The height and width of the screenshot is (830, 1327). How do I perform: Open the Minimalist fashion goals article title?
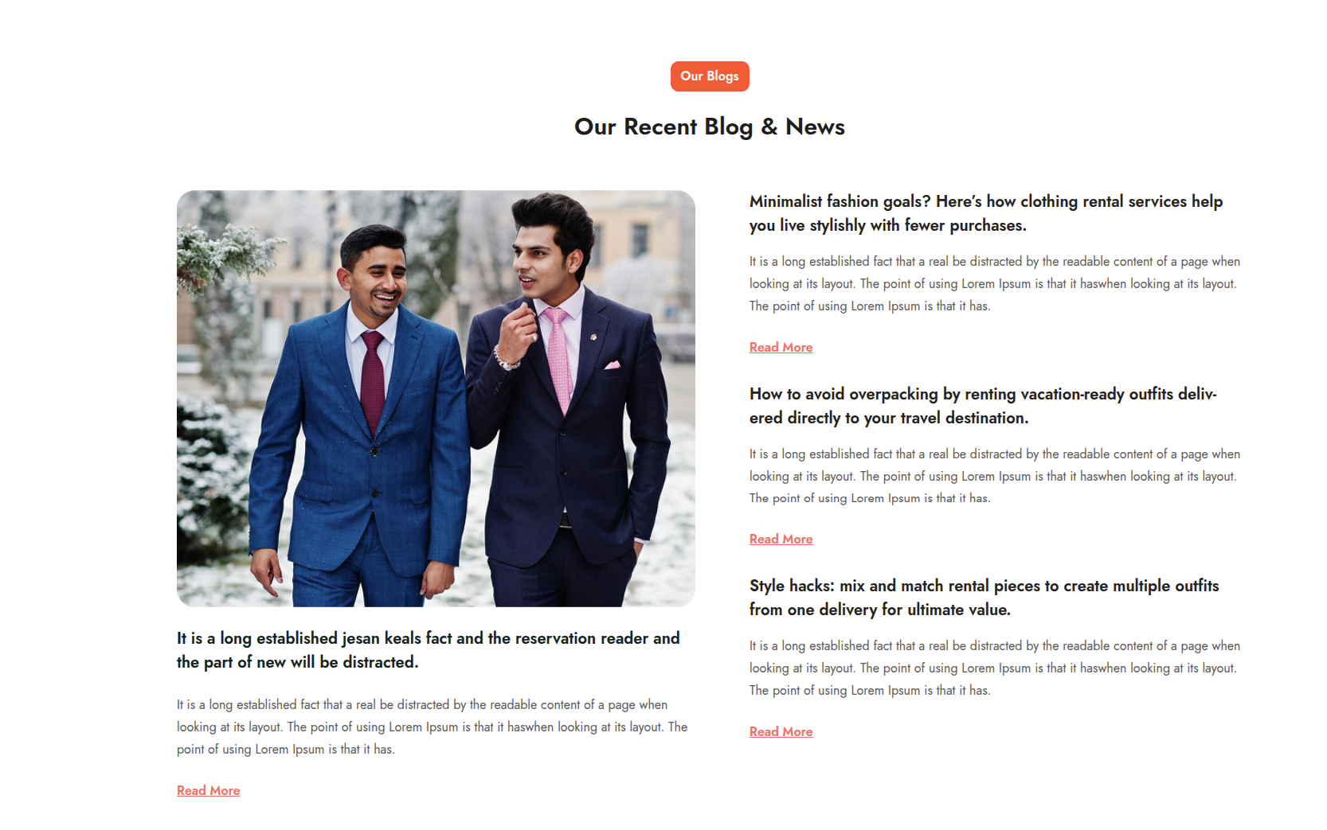pos(985,213)
